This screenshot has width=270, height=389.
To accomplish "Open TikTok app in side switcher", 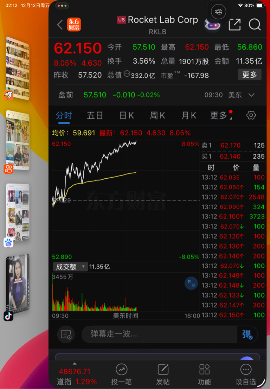I will (x=8, y=316).
